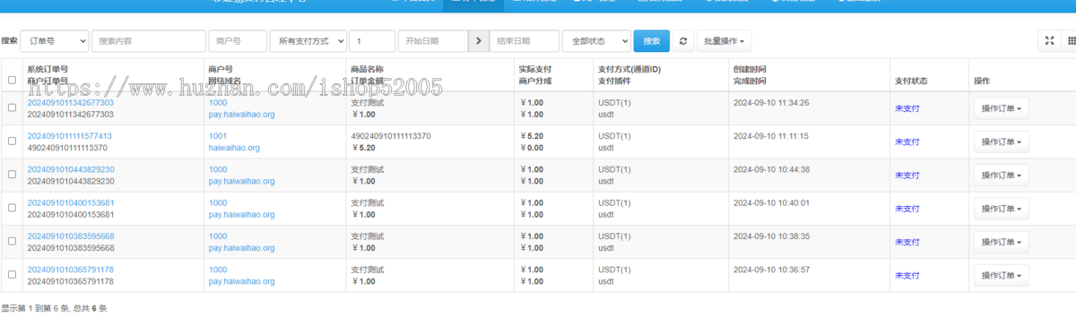Open 操作订单 menu for order 2024091010443829230
The width and height of the screenshot is (1076, 334).
coord(1001,175)
